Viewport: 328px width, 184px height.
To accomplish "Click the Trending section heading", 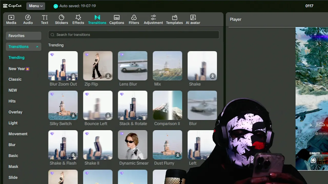I will [56, 45].
